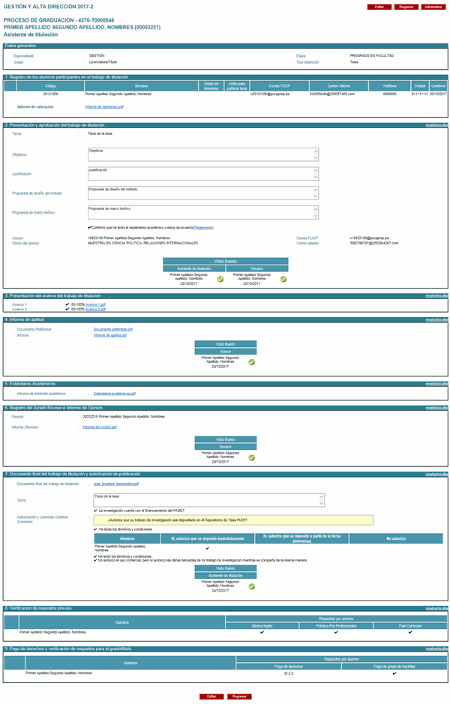This screenshot has height=704, width=450.
Task: Collapse section 2 using mostrar/ocultar
Action: click(436, 125)
